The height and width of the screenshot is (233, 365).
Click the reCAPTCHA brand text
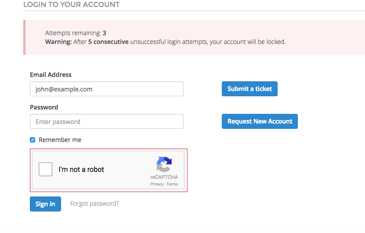point(164,177)
